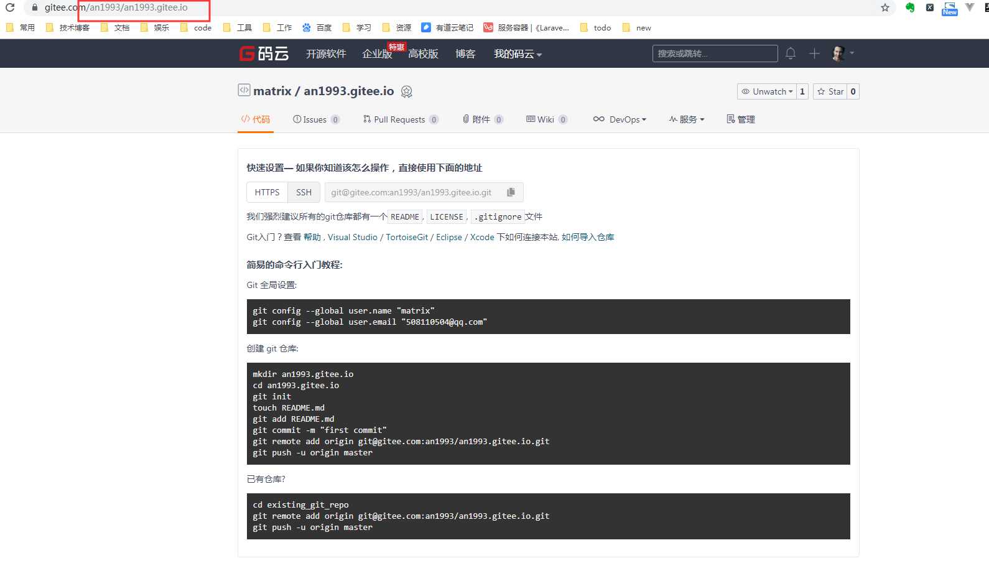Click the plus create-new icon
Screen dimensions: 989x586
coord(814,53)
